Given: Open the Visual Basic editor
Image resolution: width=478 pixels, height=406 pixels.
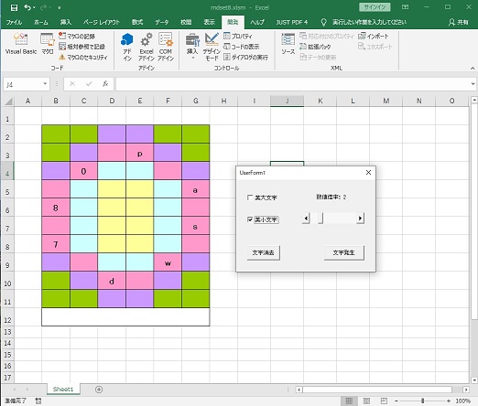Looking at the screenshot, I should click(x=21, y=44).
